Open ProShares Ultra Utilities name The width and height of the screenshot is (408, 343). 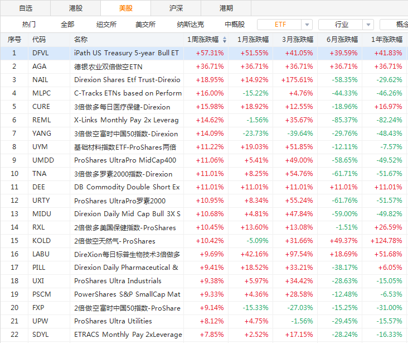click(113, 321)
